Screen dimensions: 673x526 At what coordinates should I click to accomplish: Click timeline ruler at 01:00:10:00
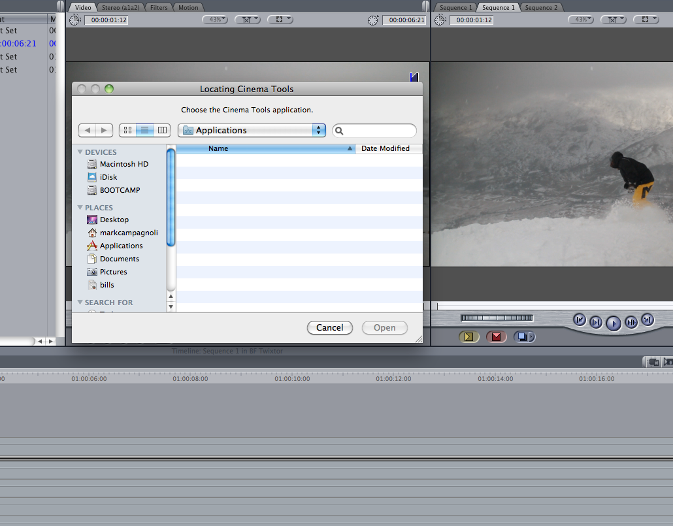(292, 379)
